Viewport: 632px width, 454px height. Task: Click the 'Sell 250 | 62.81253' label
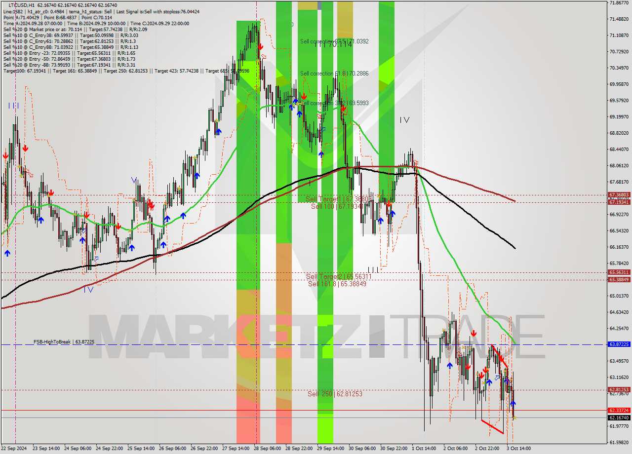335,394
